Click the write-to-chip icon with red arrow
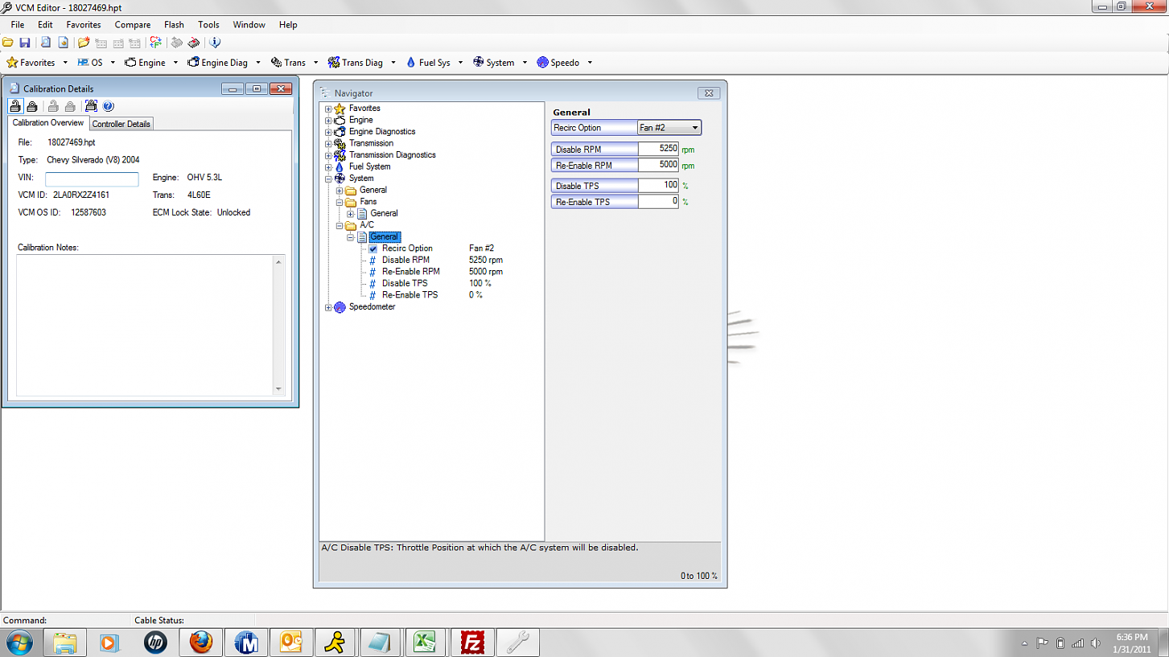 click(193, 43)
